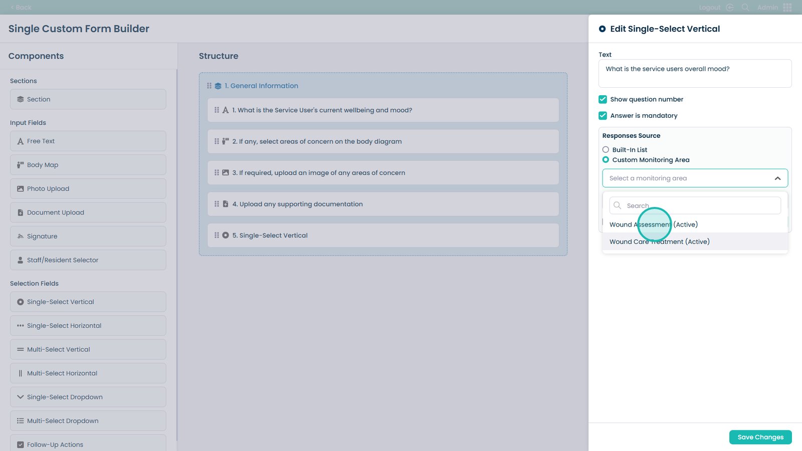Click the search magnifier icon in top bar
Screen dimensions: 802x451
745,8
